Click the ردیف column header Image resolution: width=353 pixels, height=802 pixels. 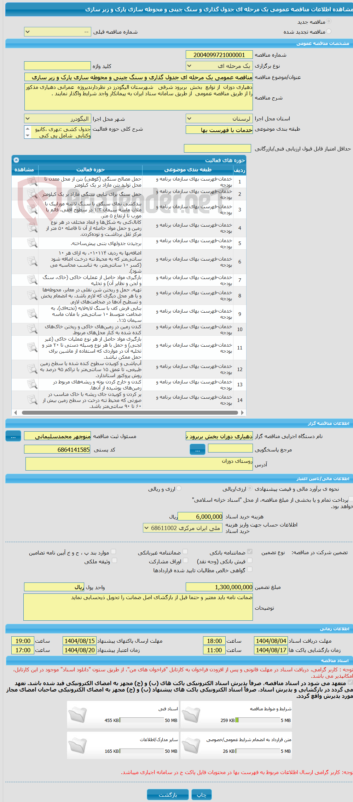click(x=239, y=170)
